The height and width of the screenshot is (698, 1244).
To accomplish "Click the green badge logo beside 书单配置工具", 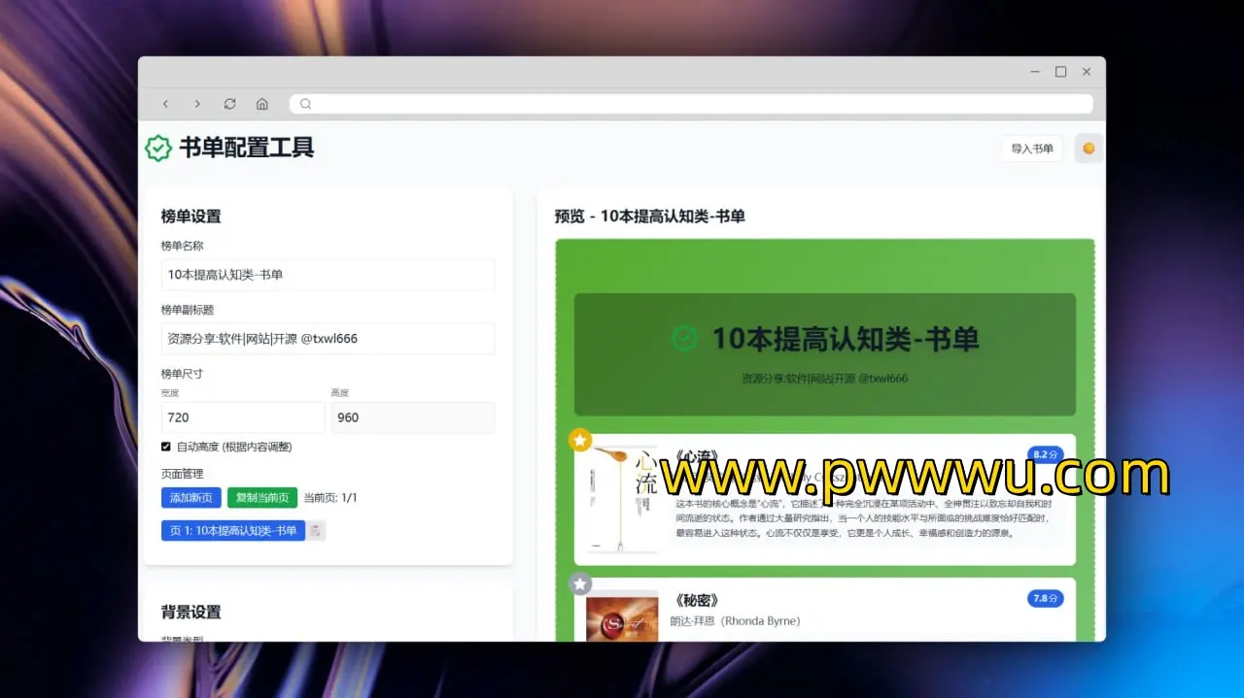I will (x=158, y=149).
